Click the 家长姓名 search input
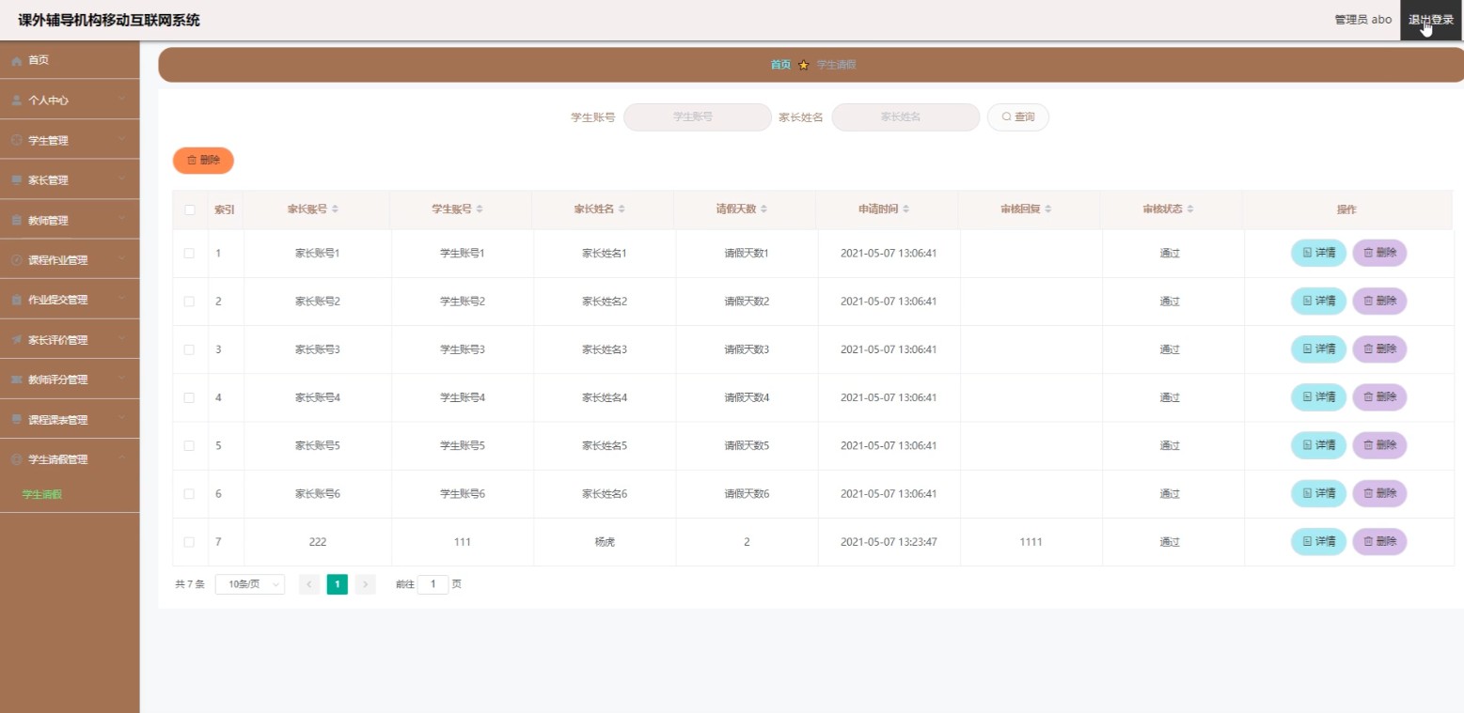This screenshot has height=713, width=1464. click(x=905, y=117)
